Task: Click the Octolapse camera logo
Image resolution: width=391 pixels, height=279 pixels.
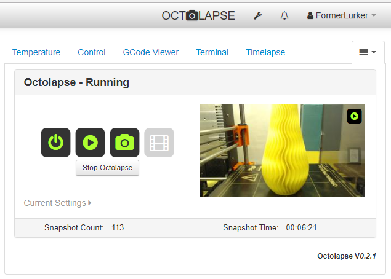Action: coord(198,15)
